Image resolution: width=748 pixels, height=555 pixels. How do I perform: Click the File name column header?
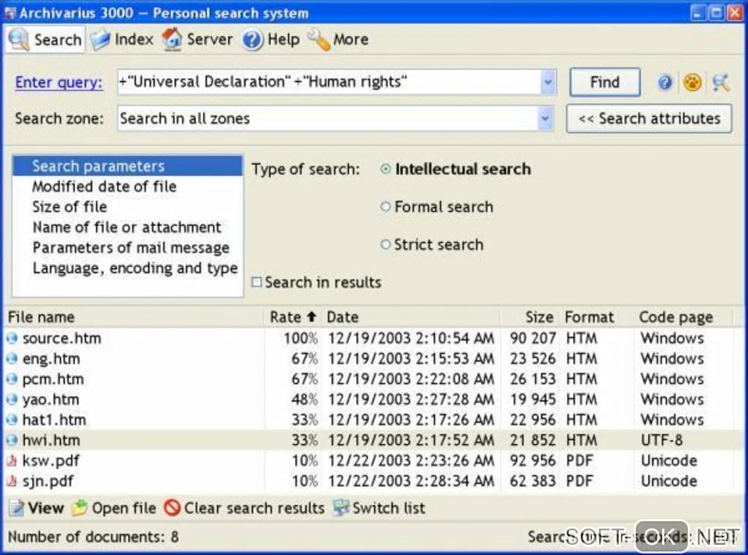coord(133,317)
